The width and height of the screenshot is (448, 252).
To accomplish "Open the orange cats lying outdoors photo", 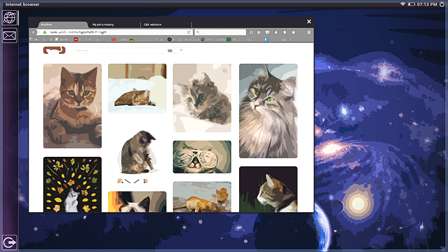I will click(x=202, y=197).
